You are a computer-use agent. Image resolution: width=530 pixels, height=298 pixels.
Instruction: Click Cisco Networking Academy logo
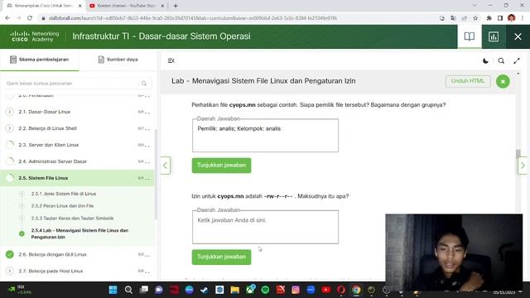[x=35, y=36]
